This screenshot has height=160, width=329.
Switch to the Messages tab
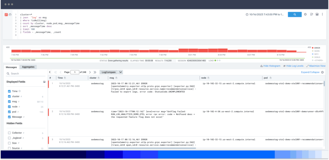[11, 67]
